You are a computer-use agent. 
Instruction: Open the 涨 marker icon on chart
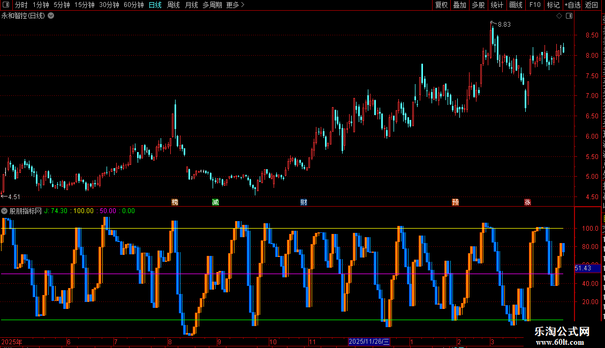click(527, 202)
